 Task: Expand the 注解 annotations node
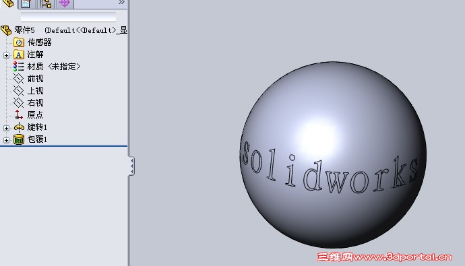6,55
